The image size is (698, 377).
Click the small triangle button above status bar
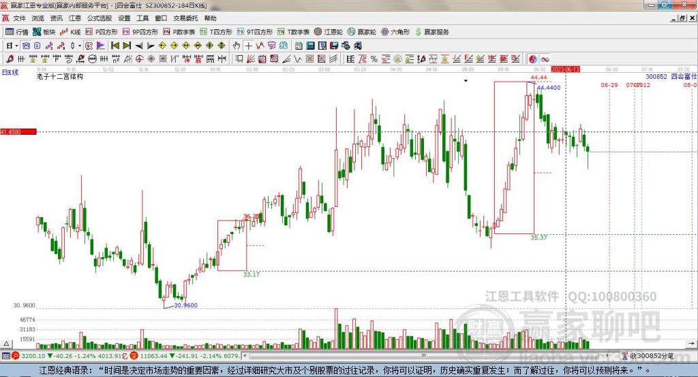pyautogui.click(x=6, y=344)
